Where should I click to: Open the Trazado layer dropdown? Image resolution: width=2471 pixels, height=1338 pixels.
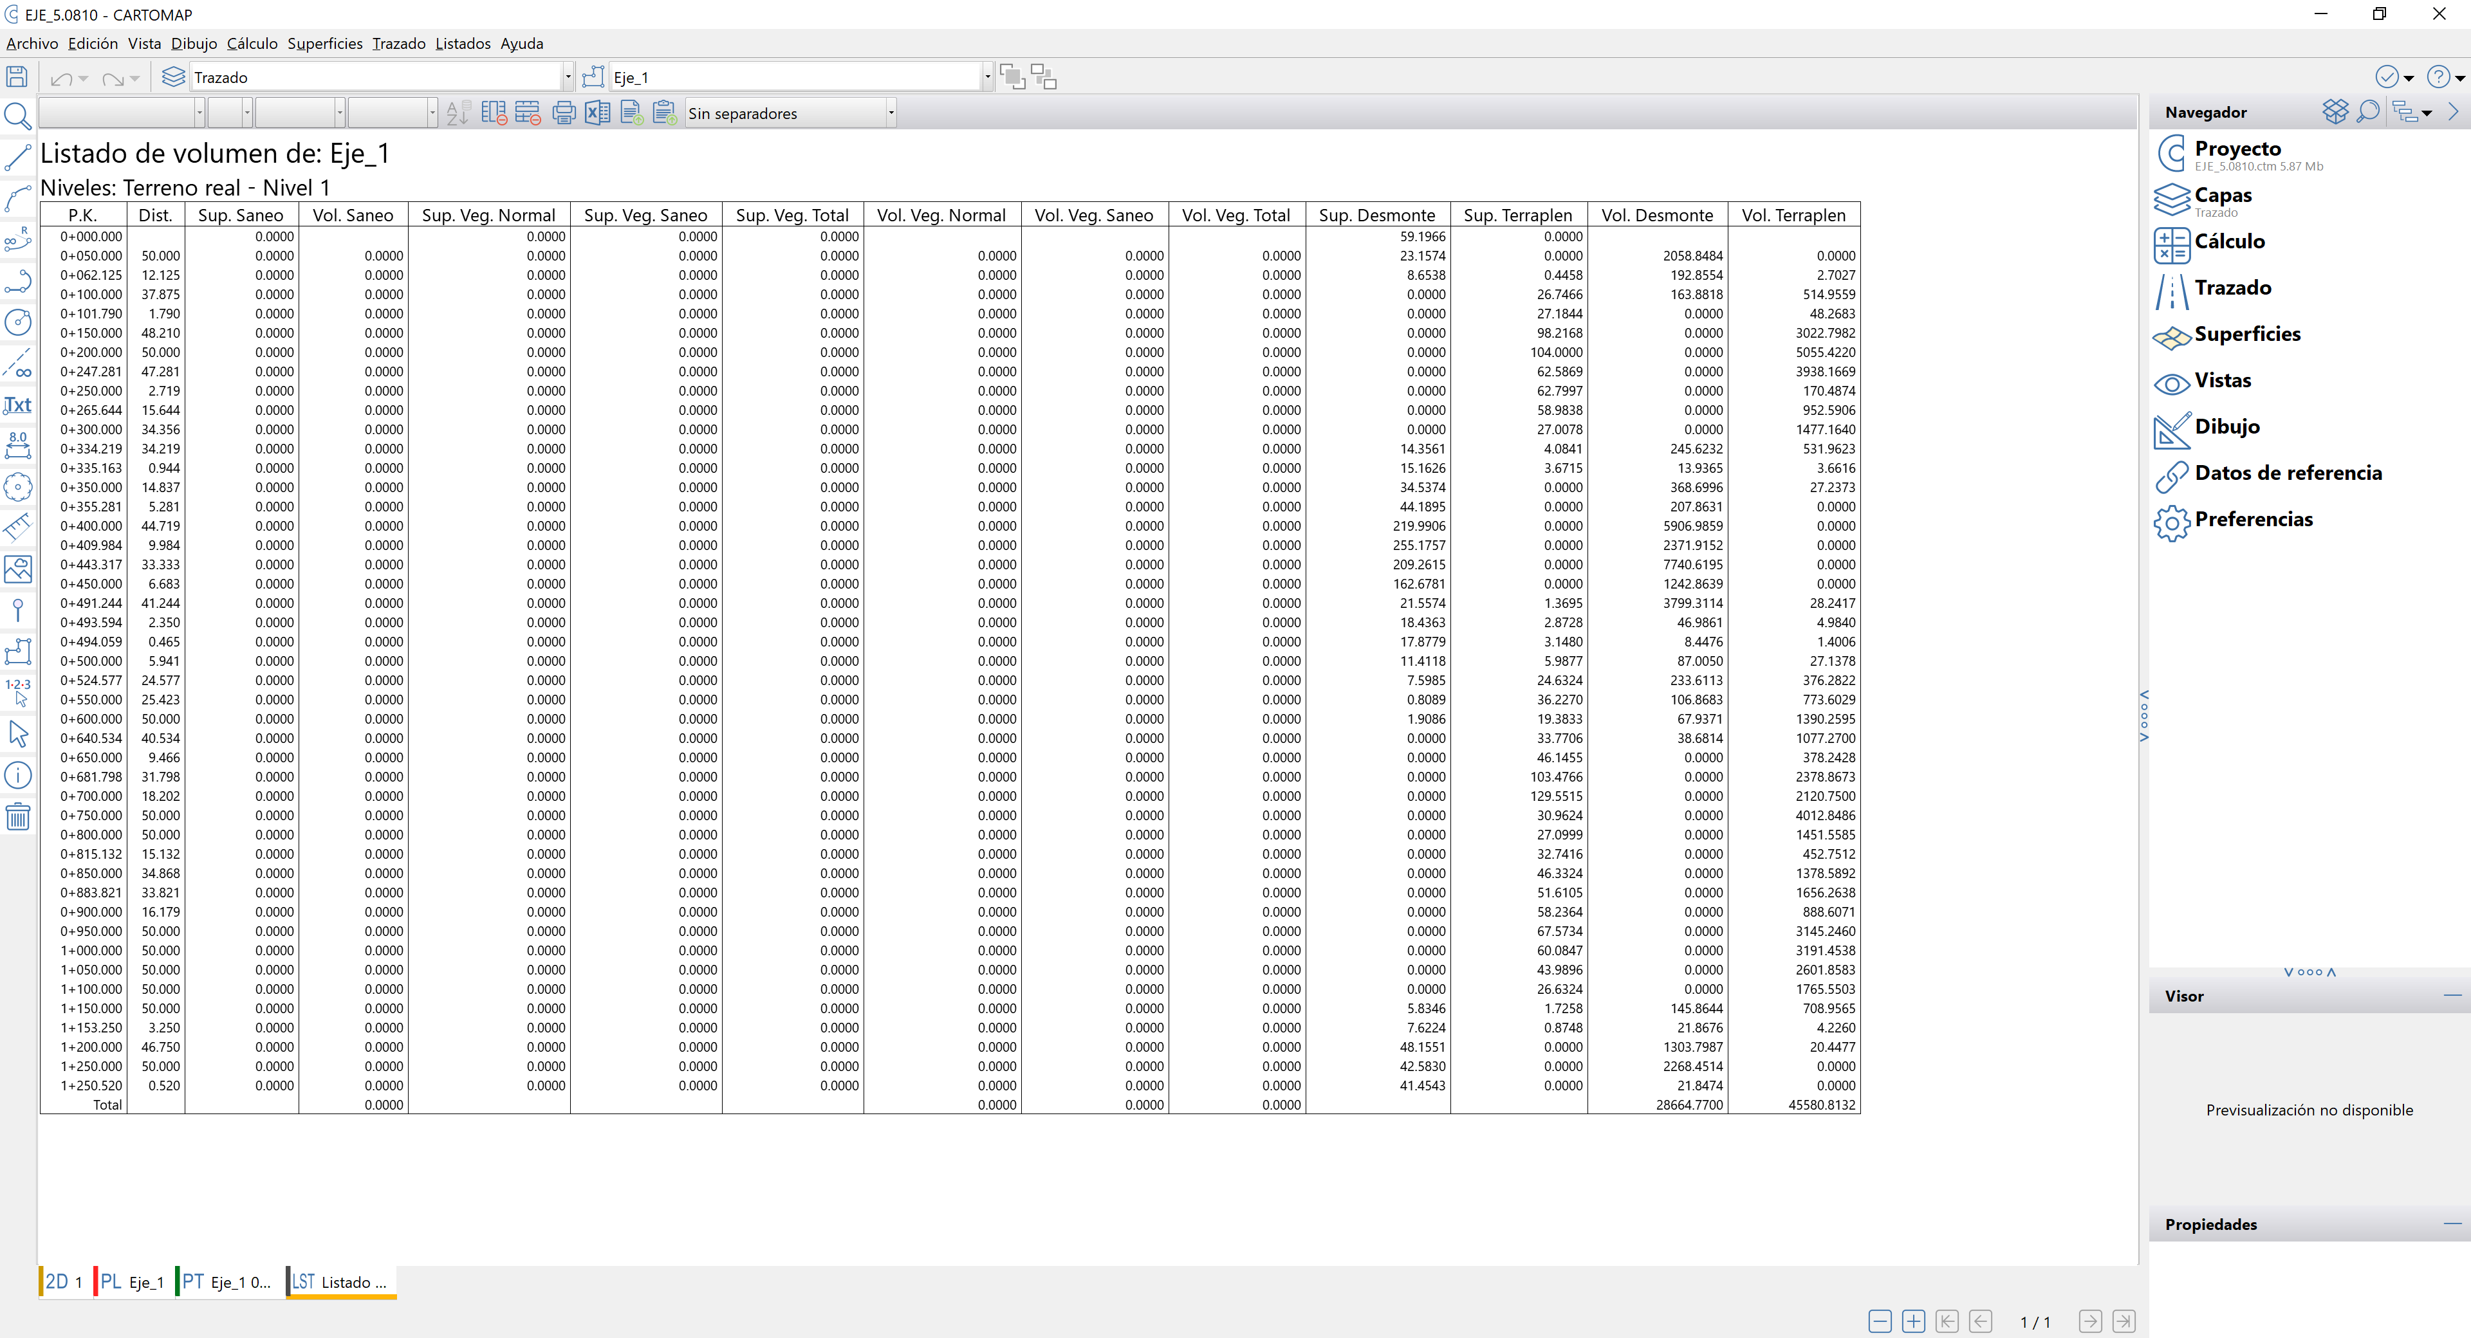coord(568,78)
